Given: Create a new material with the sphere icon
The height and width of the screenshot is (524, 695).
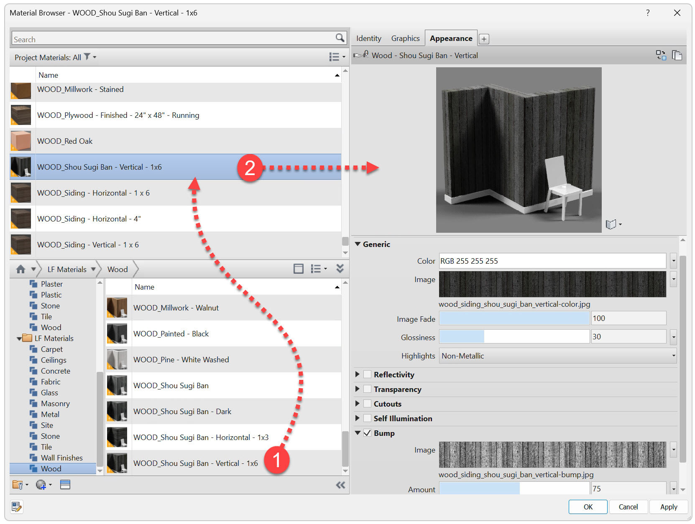Looking at the screenshot, I should click(x=42, y=485).
